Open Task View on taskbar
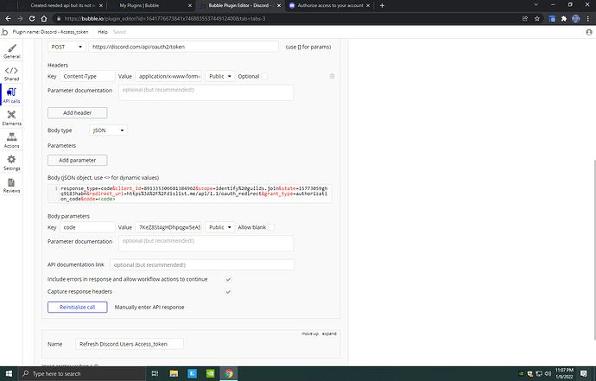Viewport: 596px width, 381px height. 155,373
